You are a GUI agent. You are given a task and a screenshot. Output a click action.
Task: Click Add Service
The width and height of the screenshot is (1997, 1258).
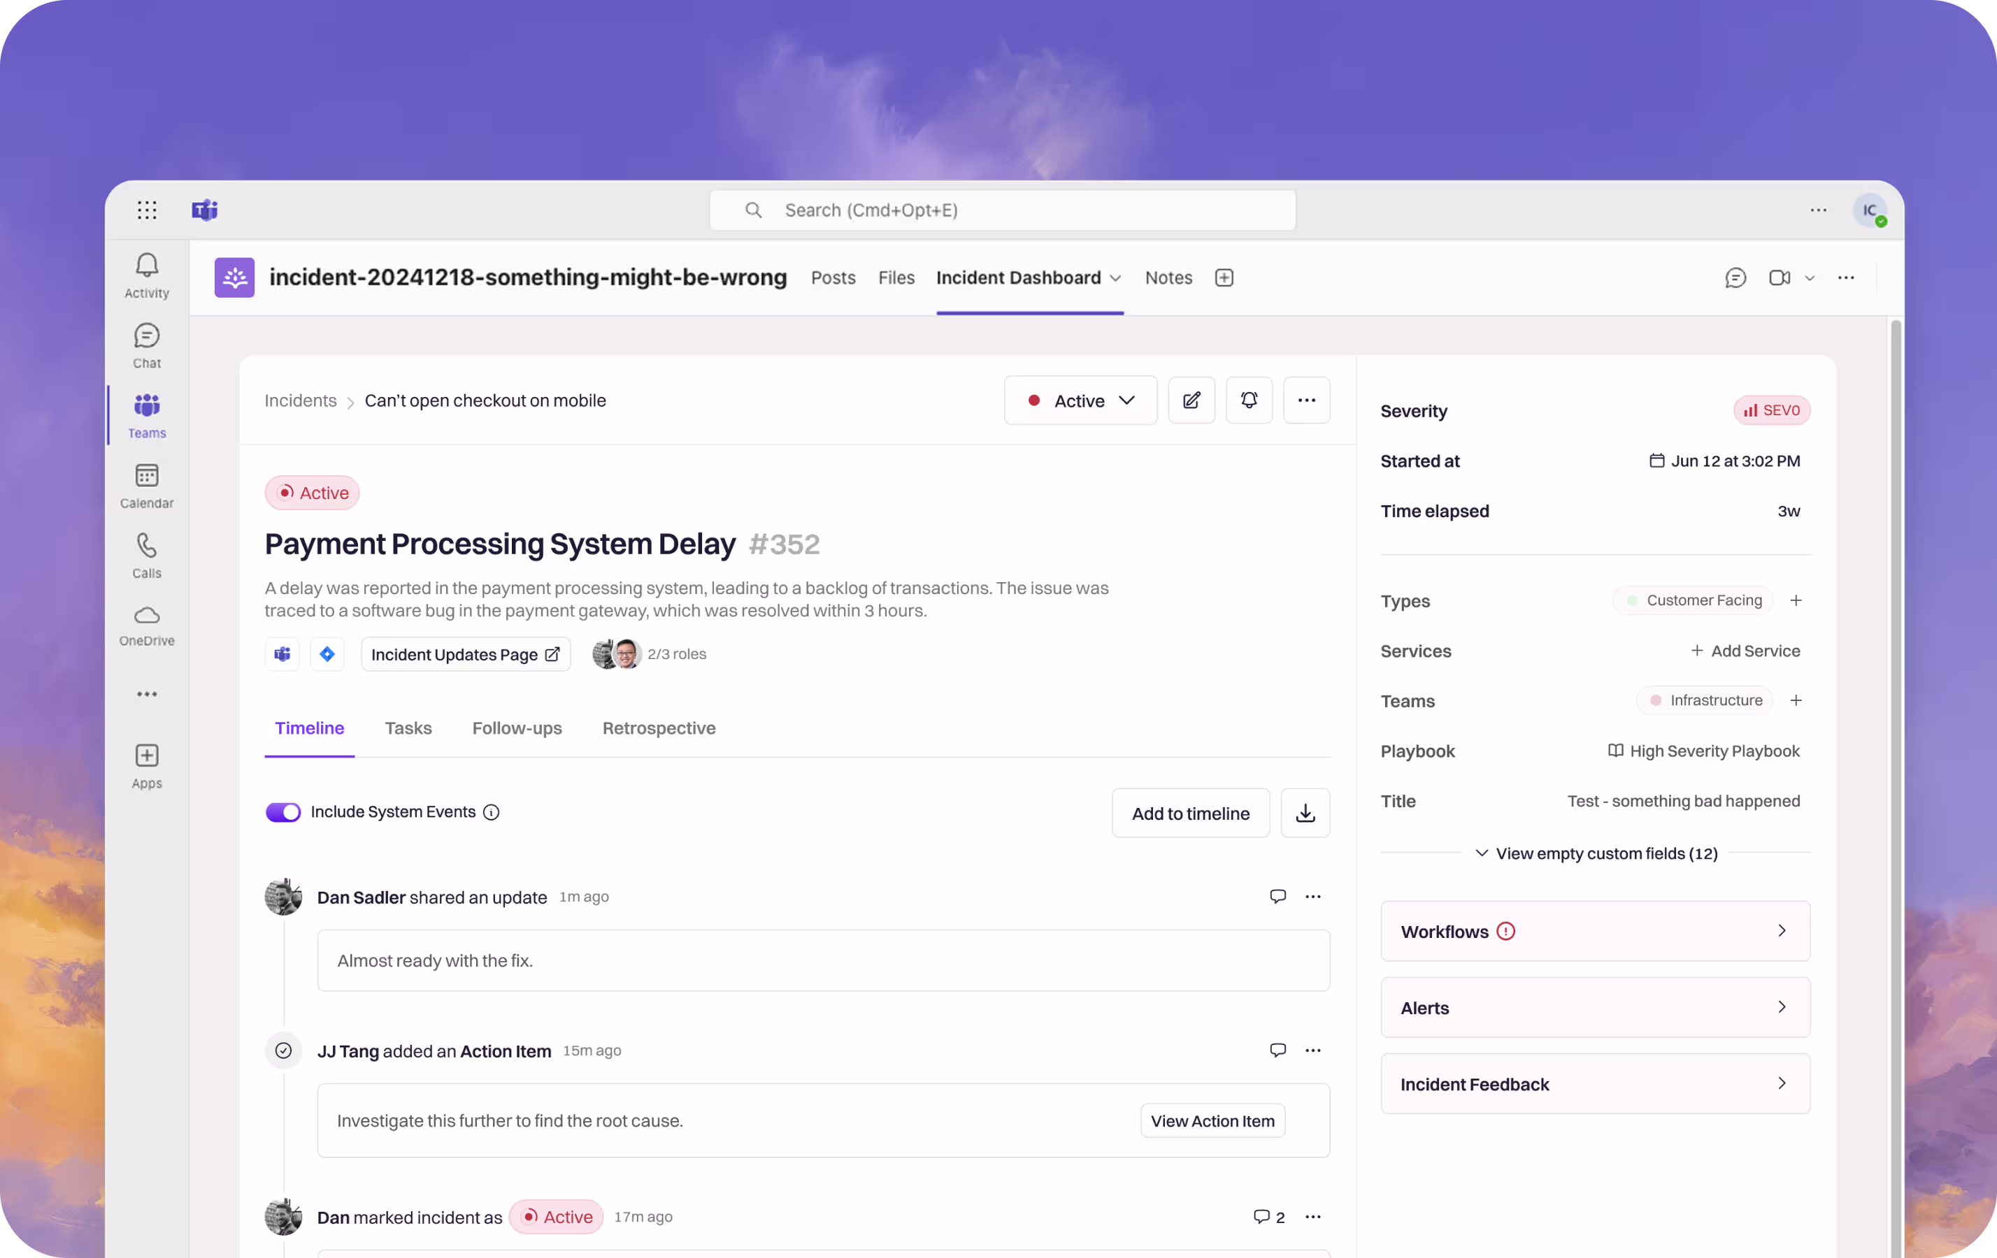[x=1745, y=651]
